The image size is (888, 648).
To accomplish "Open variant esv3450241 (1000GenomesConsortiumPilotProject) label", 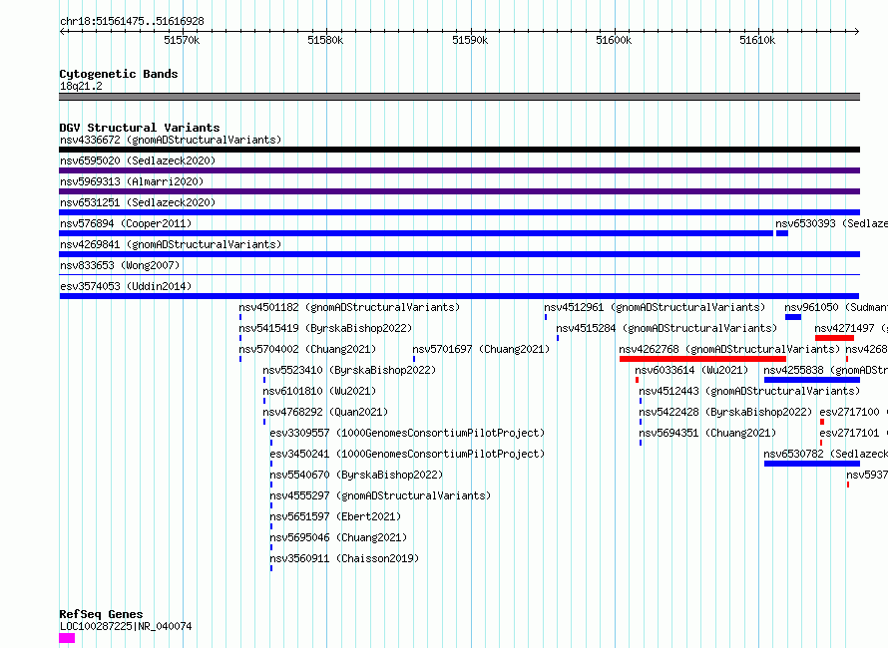I will click(407, 454).
